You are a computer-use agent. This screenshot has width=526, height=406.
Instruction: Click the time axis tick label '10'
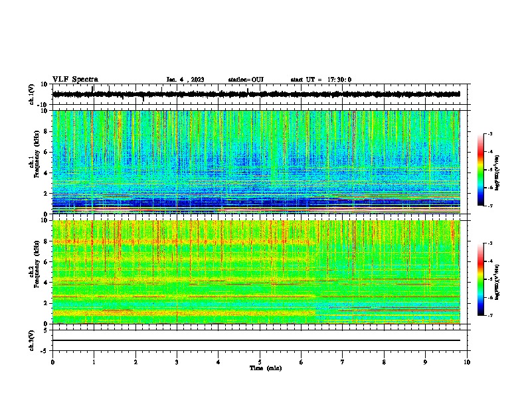(467, 362)
